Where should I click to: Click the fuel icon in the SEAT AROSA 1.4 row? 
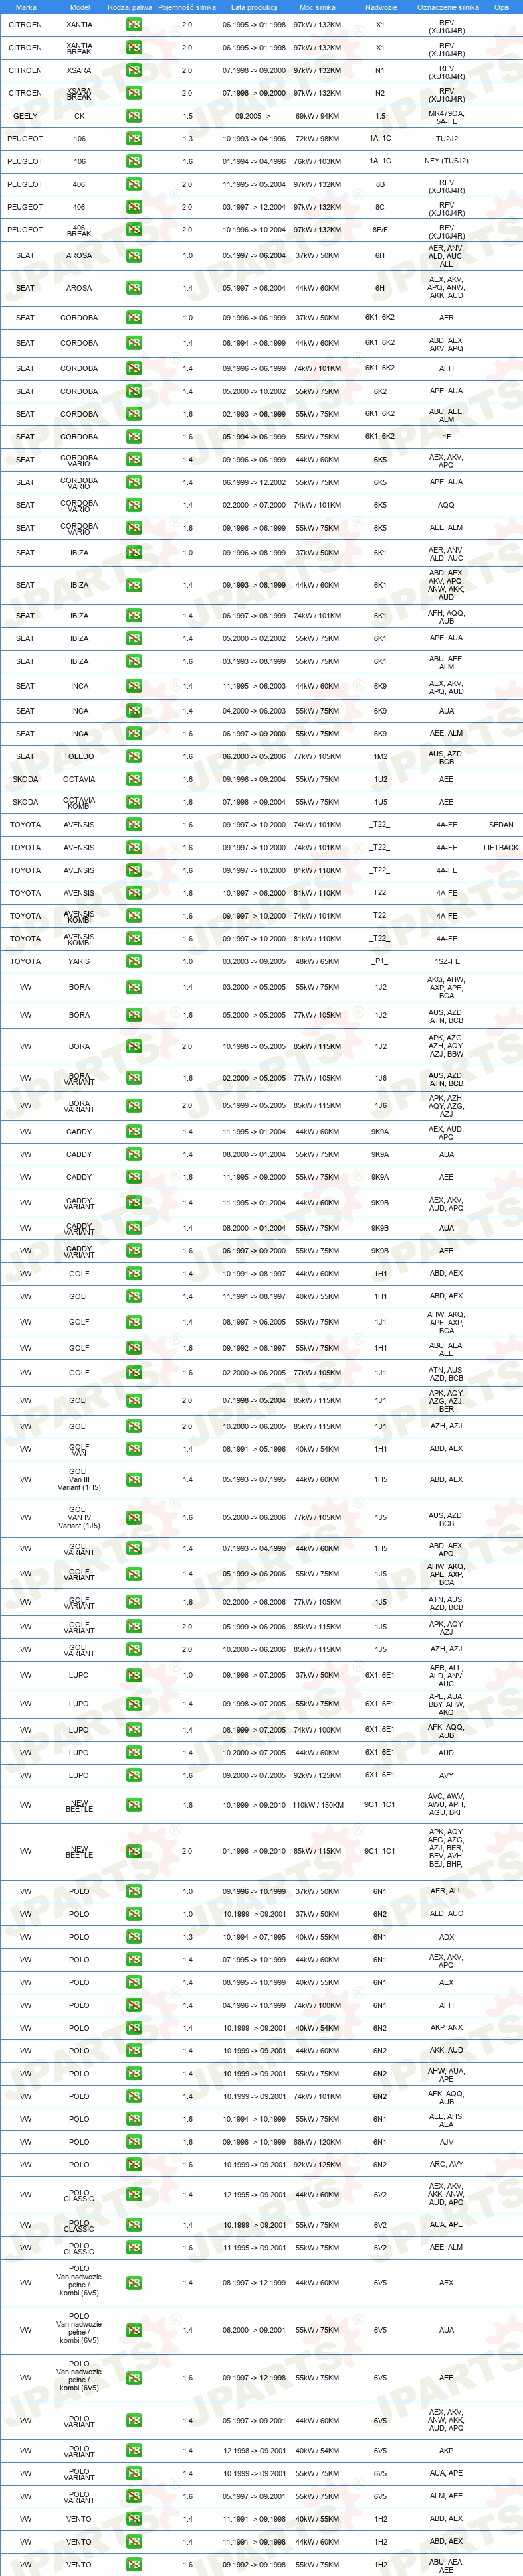134,288
